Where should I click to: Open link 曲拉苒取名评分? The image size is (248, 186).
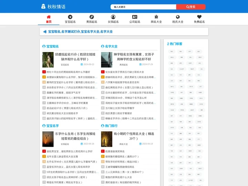(x=129, y=87)
